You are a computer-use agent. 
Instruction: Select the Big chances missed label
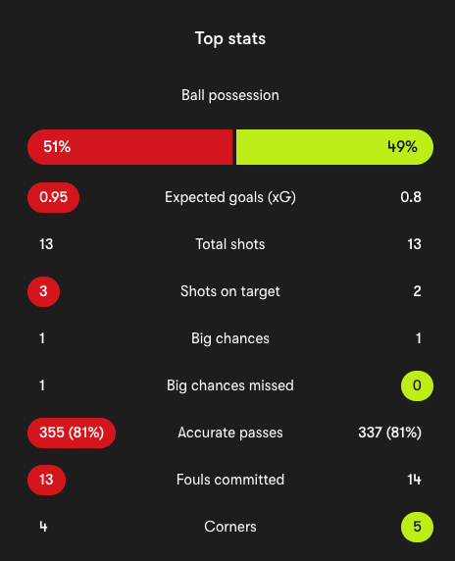(x=230, y=385)
